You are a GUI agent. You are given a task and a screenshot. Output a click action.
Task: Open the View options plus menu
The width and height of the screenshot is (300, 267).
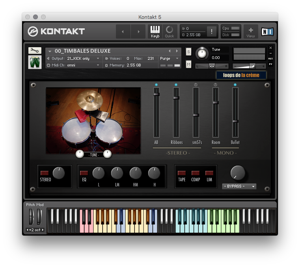click(x=251, y=32)
